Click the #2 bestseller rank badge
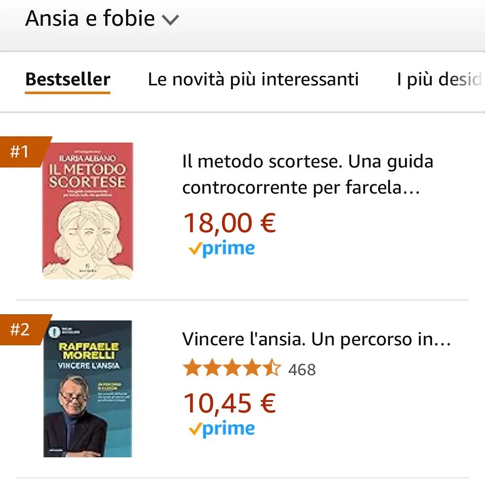 pyautogui.click(x=19, y=329)
